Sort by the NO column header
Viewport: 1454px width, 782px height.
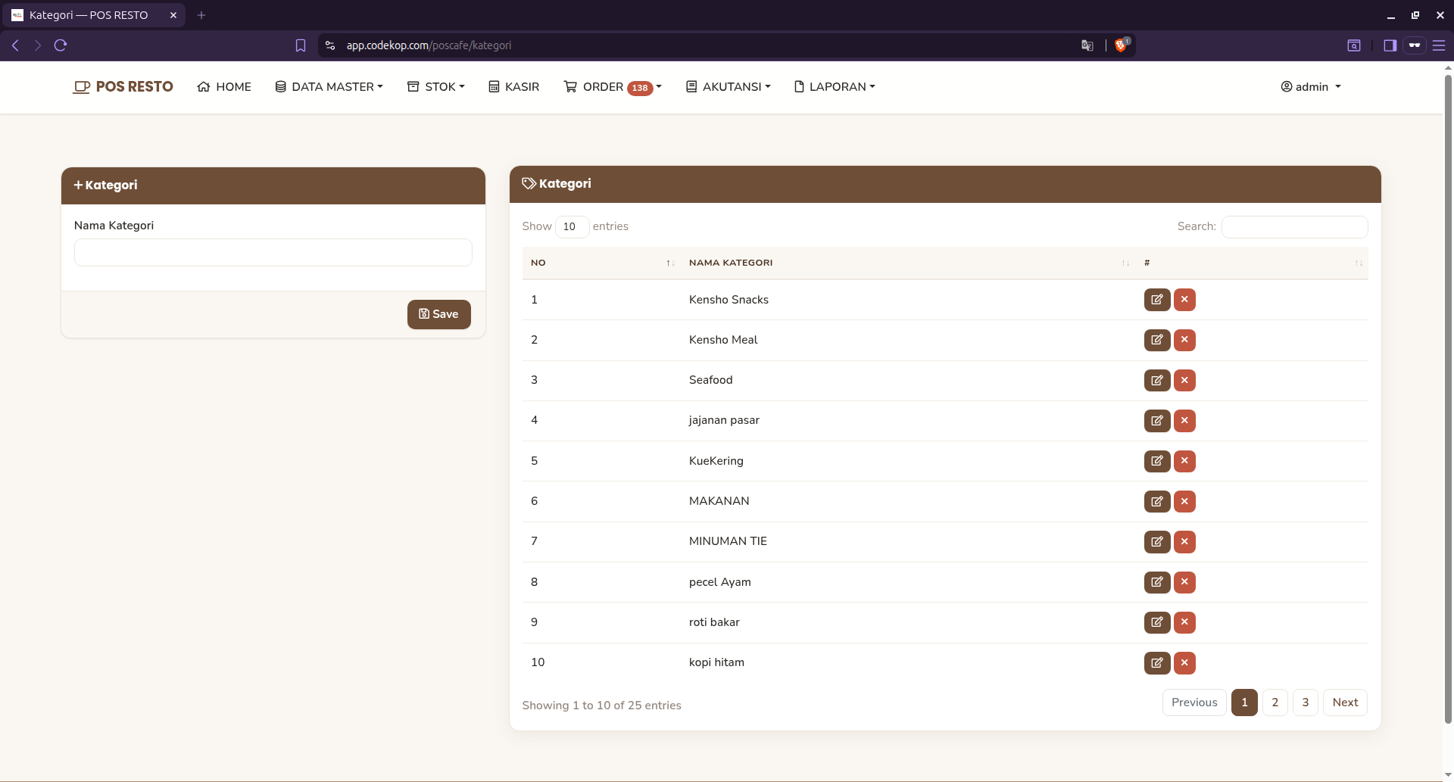(602, 263)
